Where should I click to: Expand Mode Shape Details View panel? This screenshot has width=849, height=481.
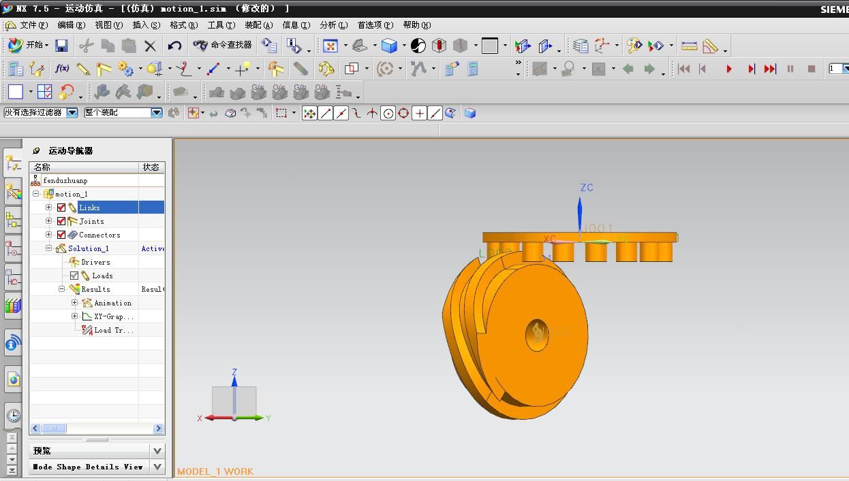point(157,467)
